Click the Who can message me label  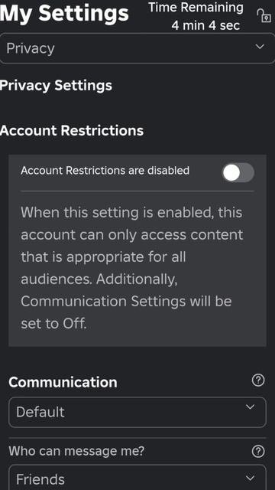click(76, 451)
